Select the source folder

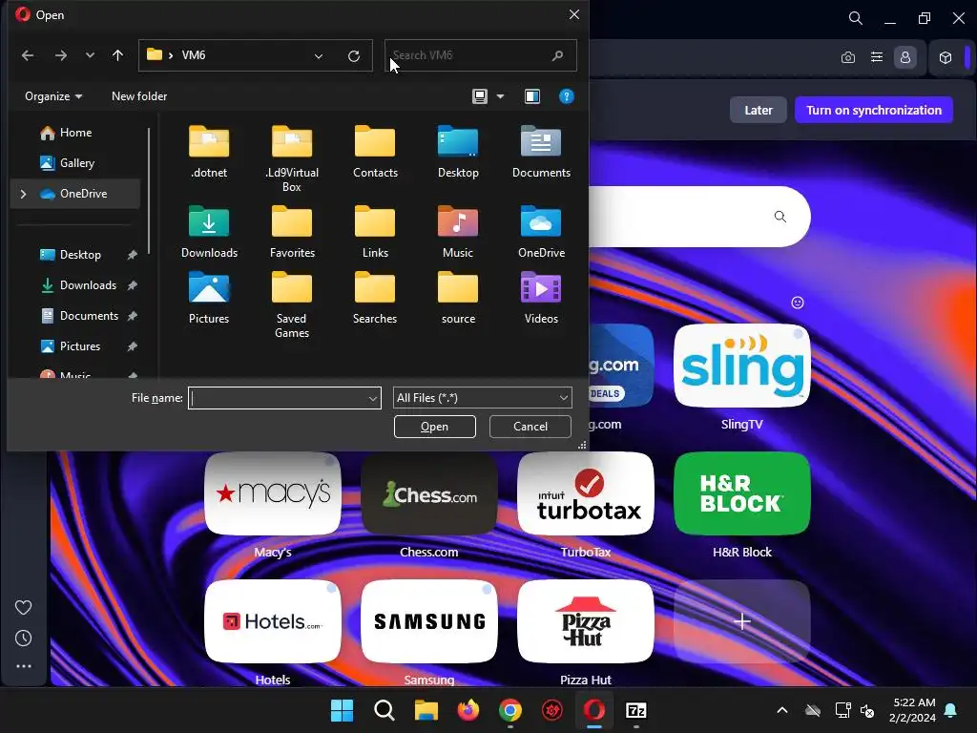coord(458,298)
